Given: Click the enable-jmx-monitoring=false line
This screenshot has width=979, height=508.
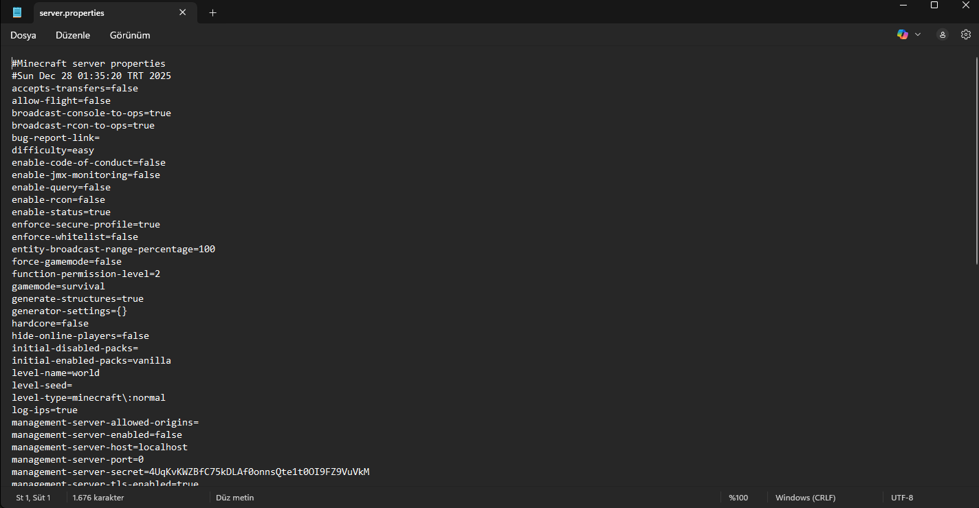Looking at the screenshot, I should click(x=86, y=175).
